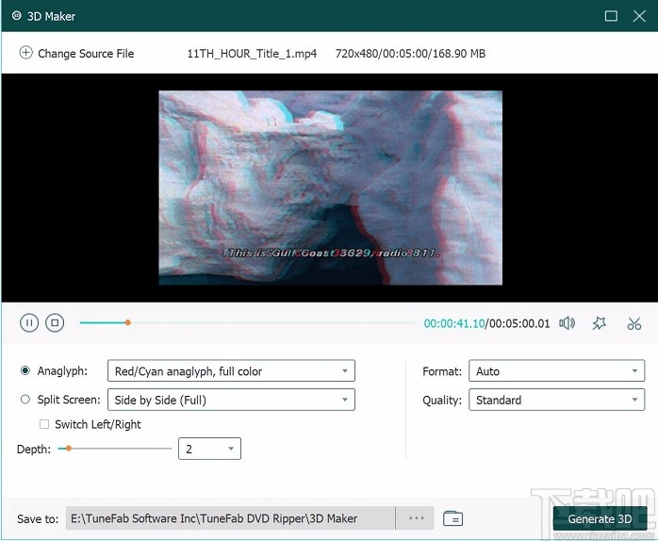Select the Split Screen radio button
658x541 pixels.
(25, 399)
